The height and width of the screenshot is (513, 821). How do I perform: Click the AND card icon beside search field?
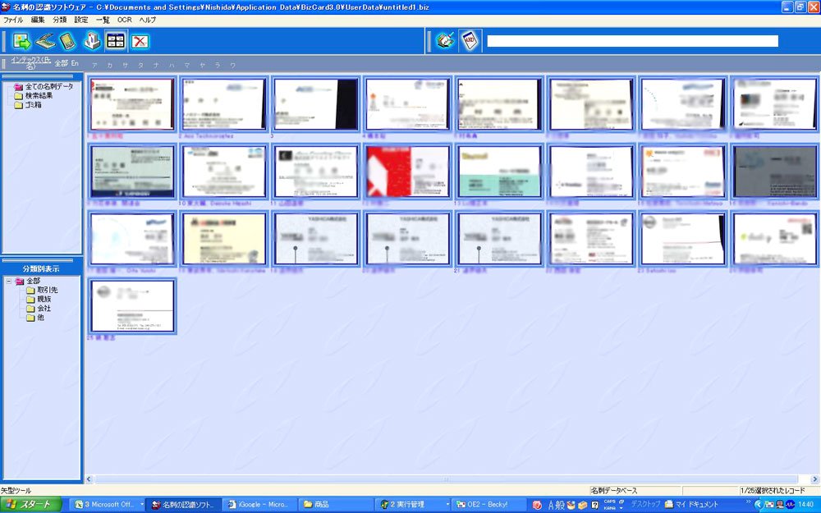(x=470, y=41)
